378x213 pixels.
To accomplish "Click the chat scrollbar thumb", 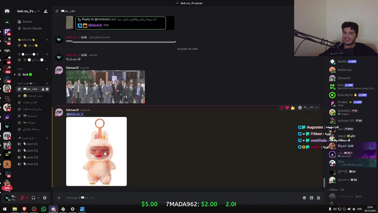I will [324, 183].
